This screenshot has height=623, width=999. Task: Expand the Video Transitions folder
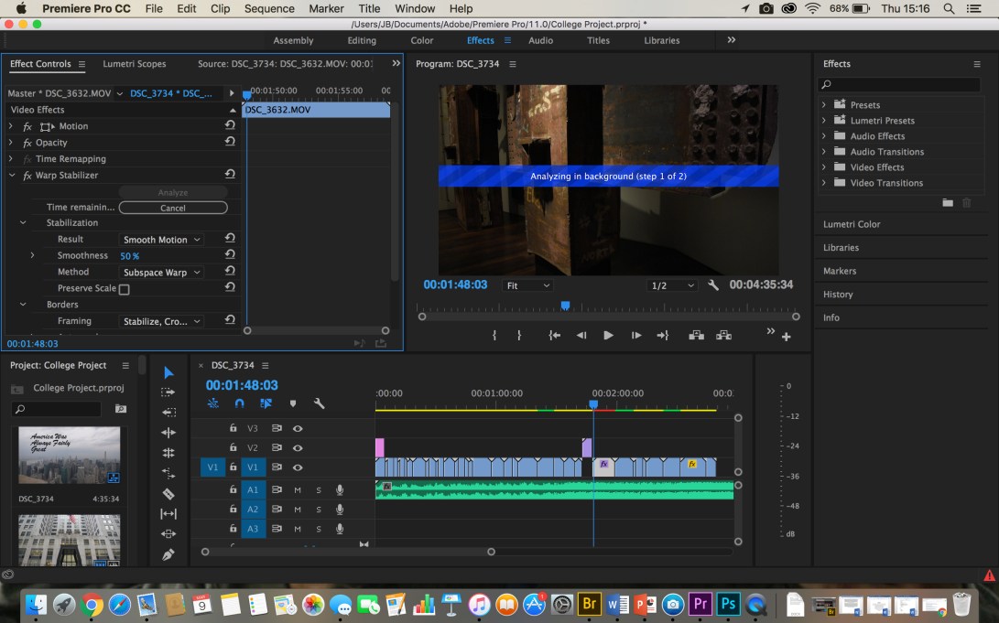823,183
